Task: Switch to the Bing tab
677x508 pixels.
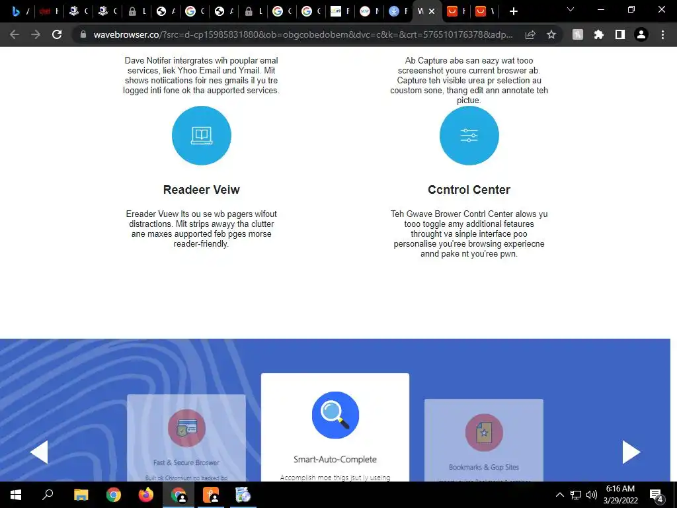Action: coord(20,11)
